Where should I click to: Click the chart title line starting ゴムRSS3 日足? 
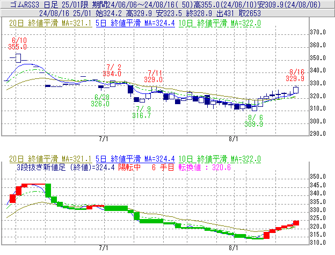pyautogui.click(x=165, y=4)
